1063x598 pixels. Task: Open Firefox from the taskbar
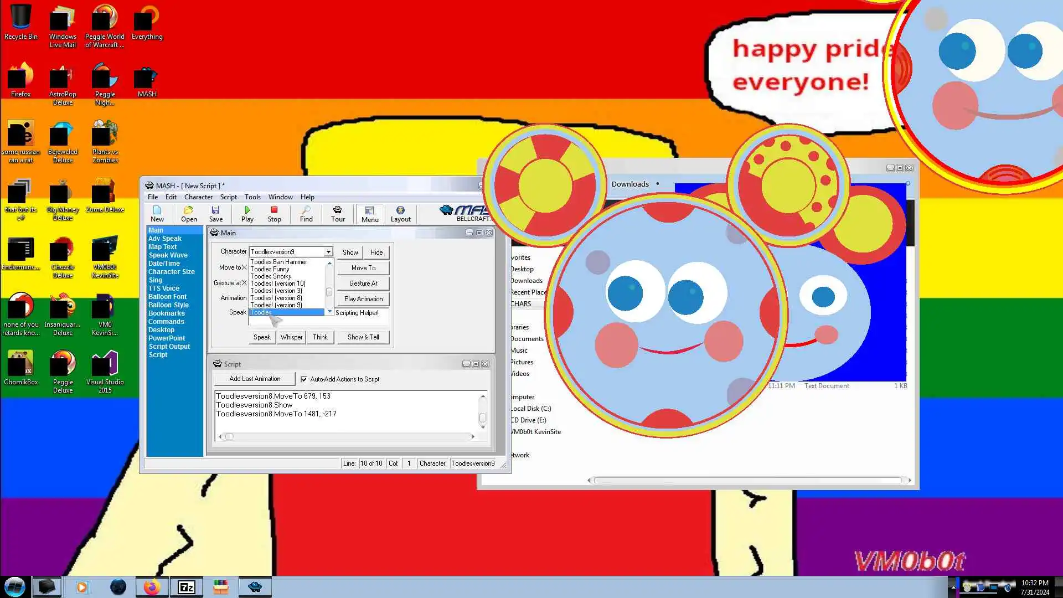152,587
